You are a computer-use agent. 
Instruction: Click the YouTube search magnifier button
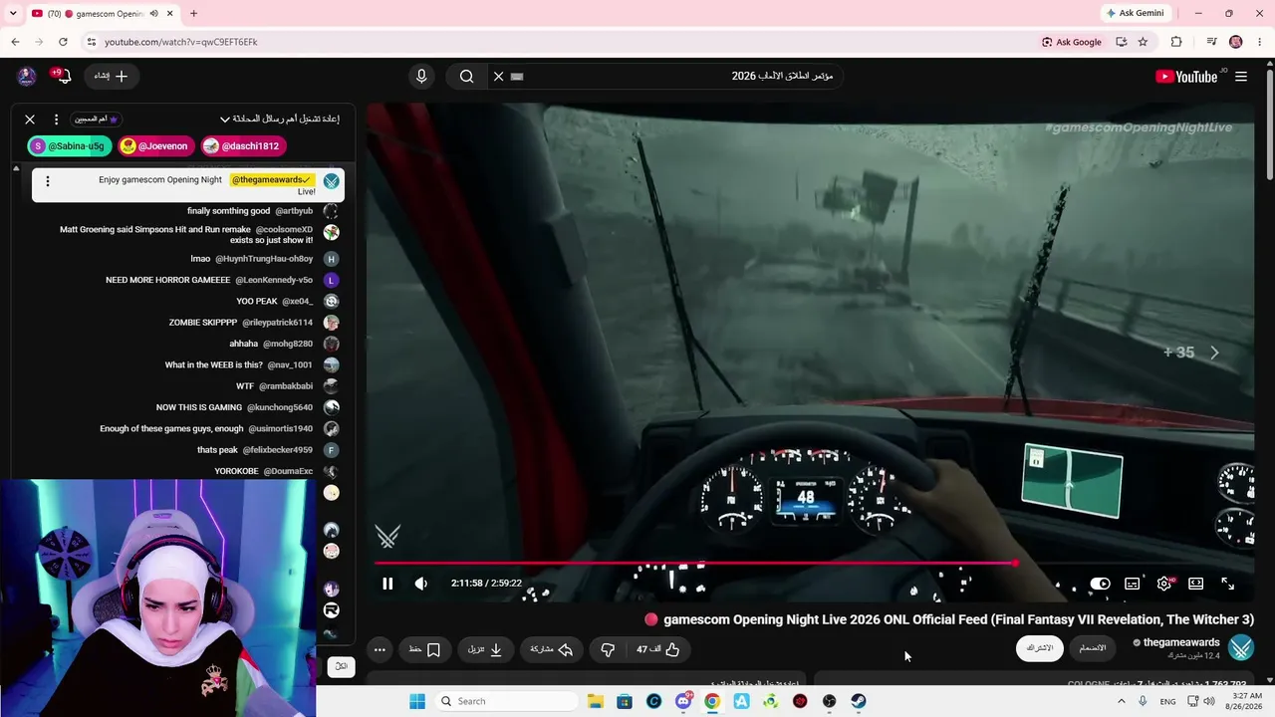click(466, 77)
